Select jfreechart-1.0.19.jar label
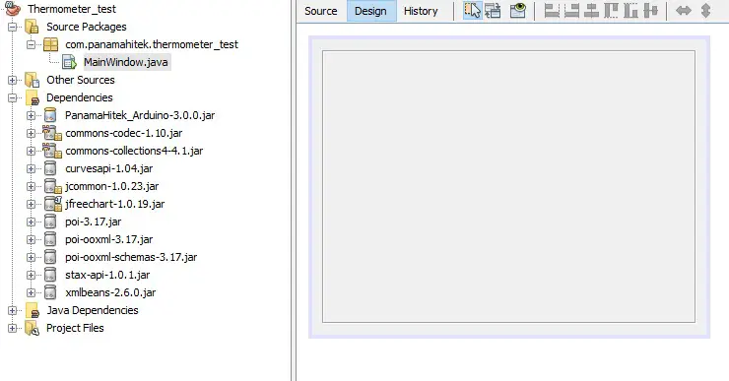 pyautogui.click(x=115, y=204)
